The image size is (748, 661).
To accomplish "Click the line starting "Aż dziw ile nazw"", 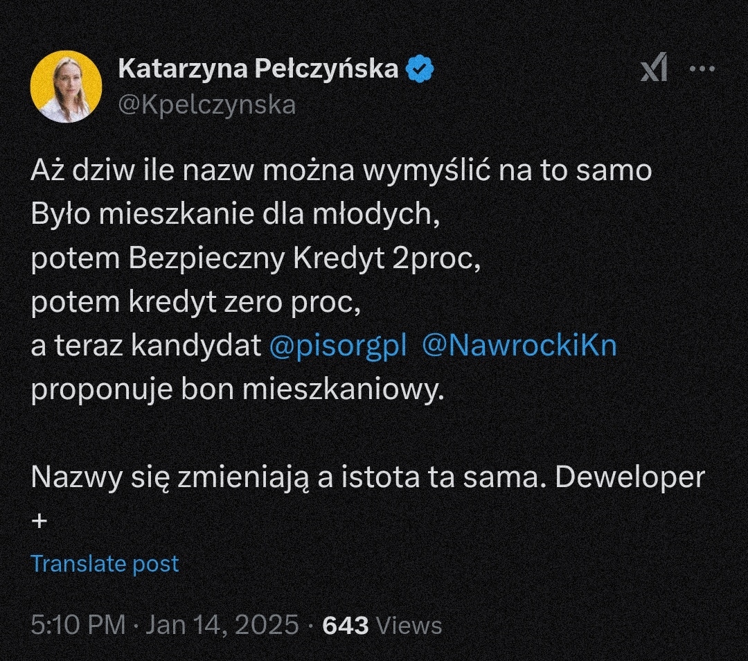I will click(x=341, y=170).
